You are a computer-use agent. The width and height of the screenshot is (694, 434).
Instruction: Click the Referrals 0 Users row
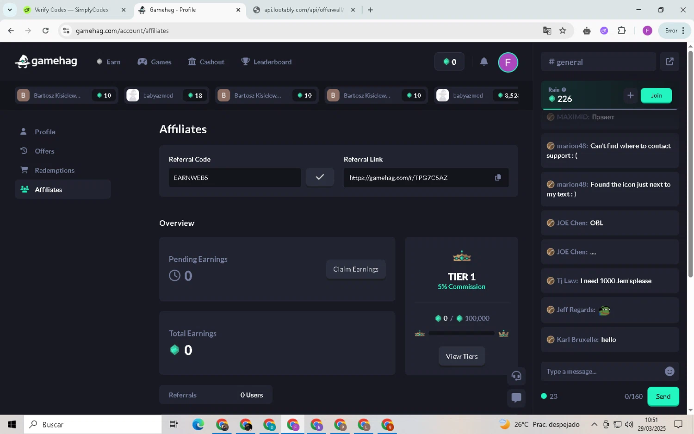click(x=216, y=395)
